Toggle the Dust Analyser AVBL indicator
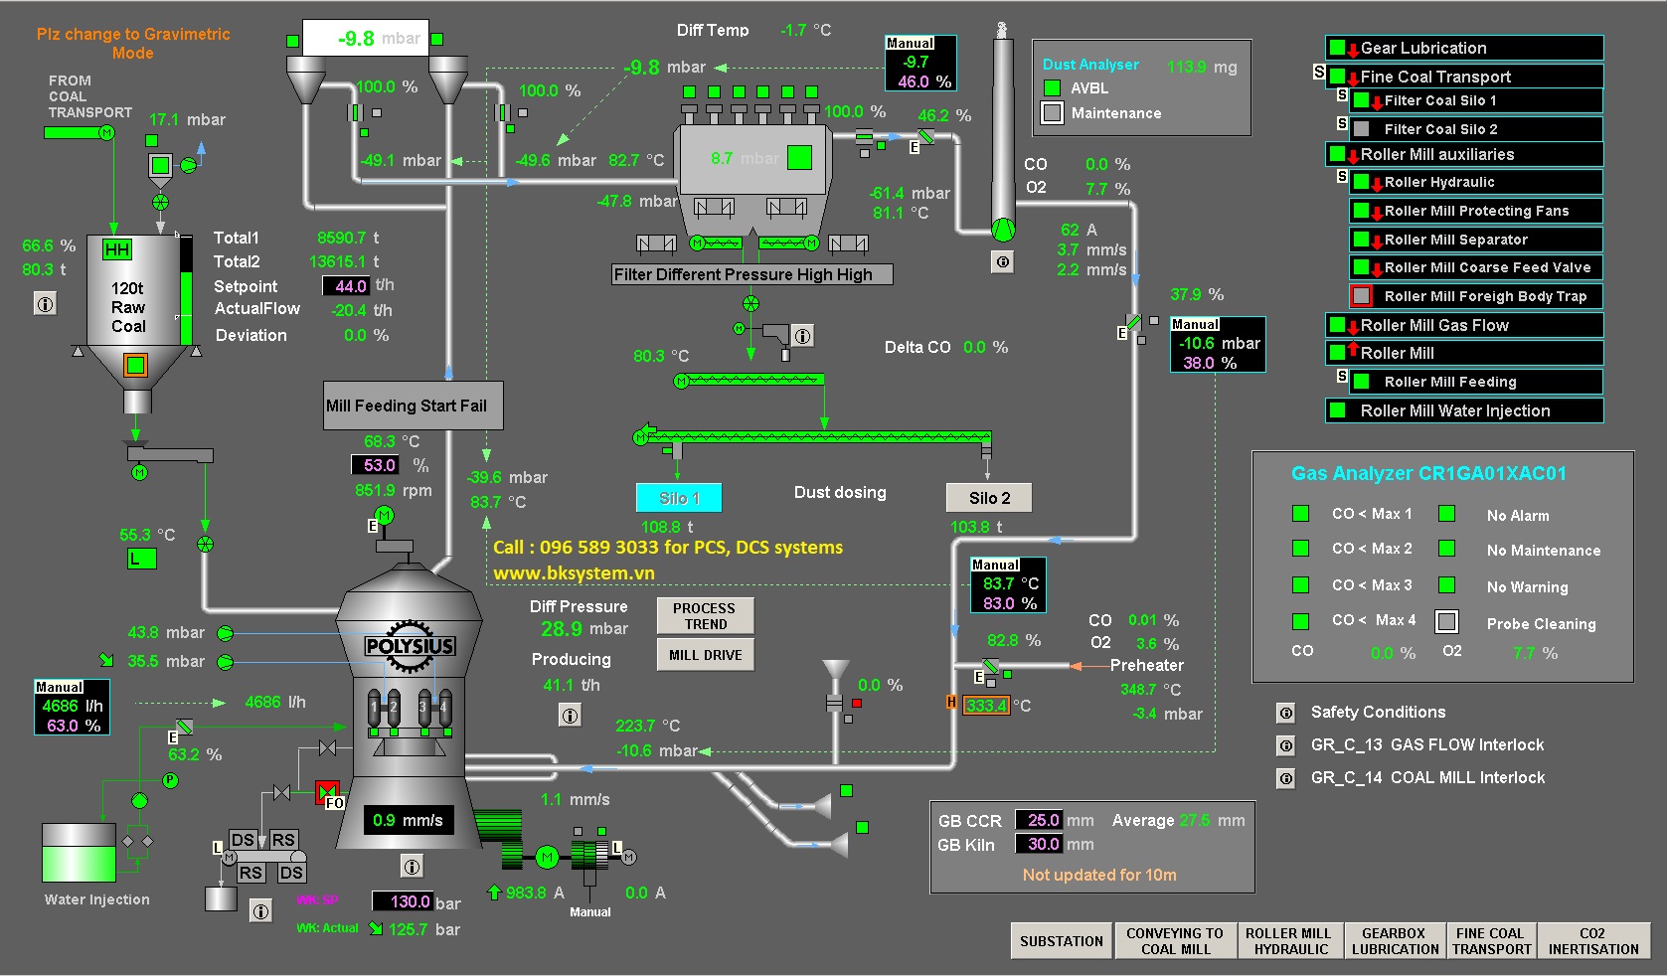Image resolution: width=1667 pixels, height=977 pixels. pos(1052,87)
